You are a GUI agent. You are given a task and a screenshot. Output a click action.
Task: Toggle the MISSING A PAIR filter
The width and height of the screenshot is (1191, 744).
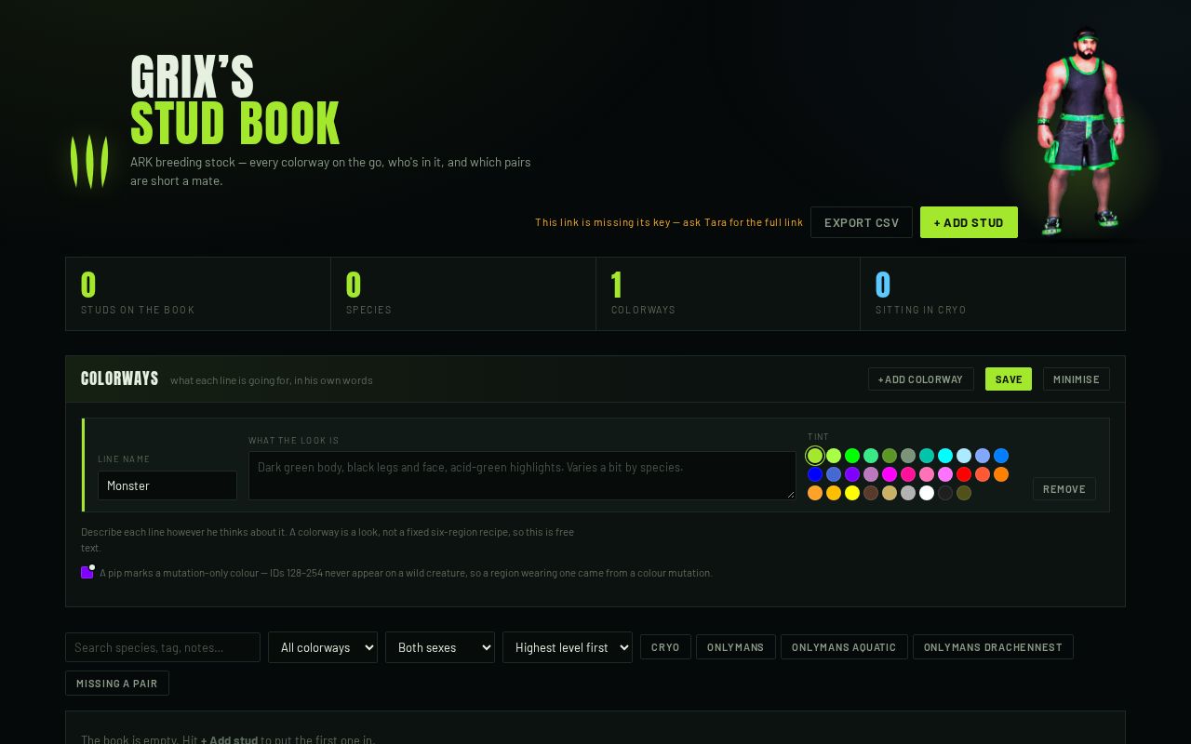coord(117,684)
